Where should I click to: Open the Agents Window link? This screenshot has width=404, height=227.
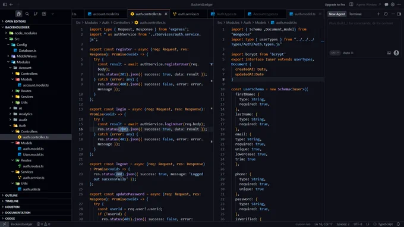tap(368, 5)
